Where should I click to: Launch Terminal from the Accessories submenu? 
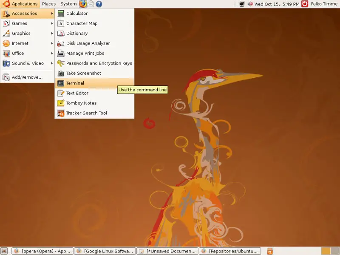94,83
